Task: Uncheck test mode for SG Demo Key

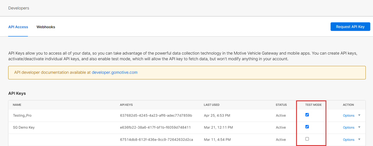Action: pyautogui.click(x=307, y=127)
